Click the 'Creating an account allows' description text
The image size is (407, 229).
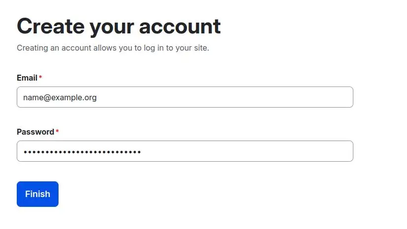pos(113,48)
